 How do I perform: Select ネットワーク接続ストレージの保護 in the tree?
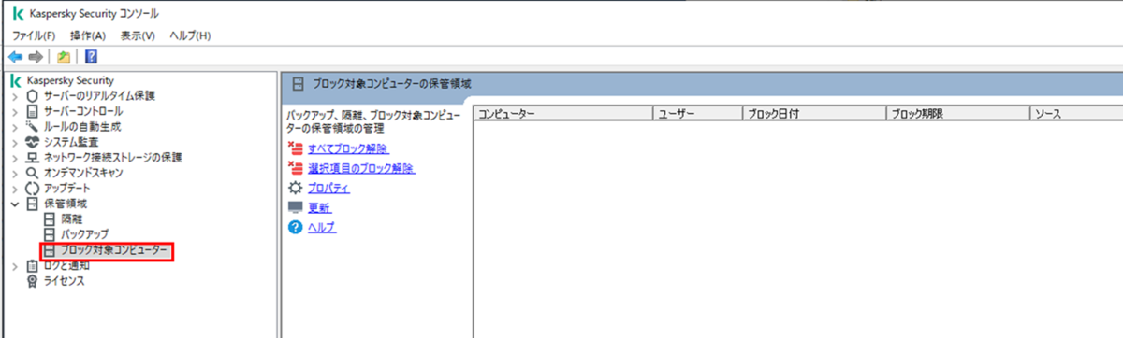(113, 158)
